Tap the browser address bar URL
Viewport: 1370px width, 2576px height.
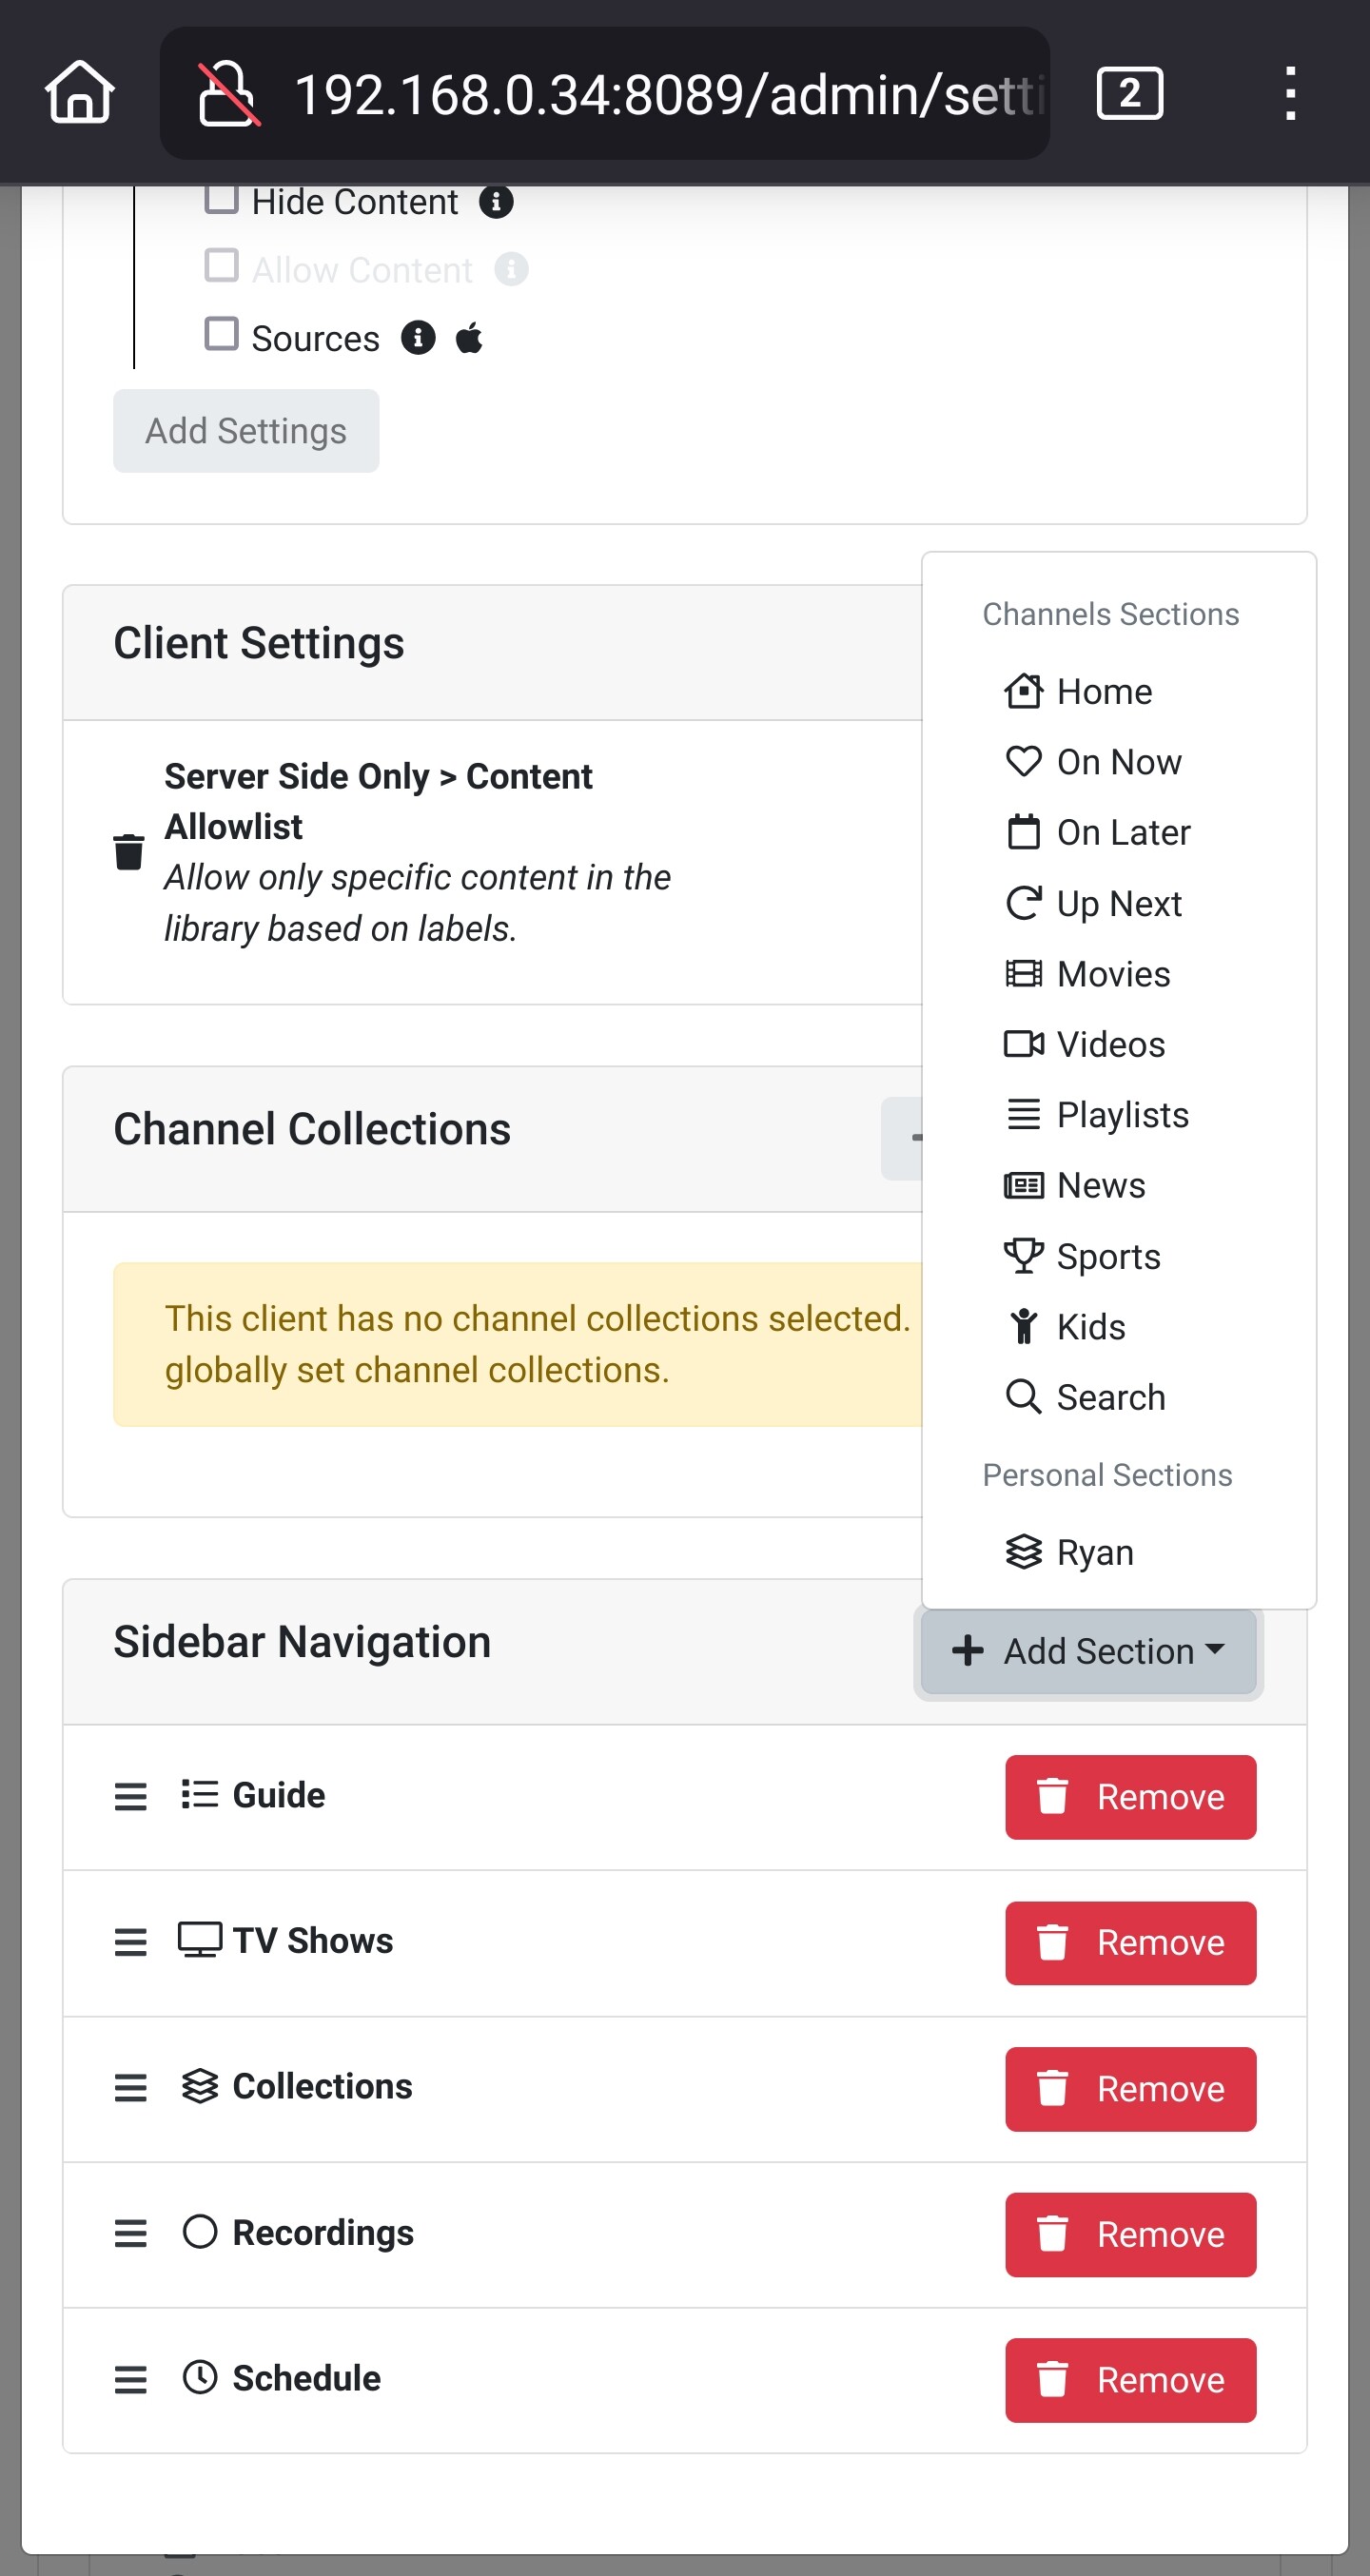click(x=668, y=94)
